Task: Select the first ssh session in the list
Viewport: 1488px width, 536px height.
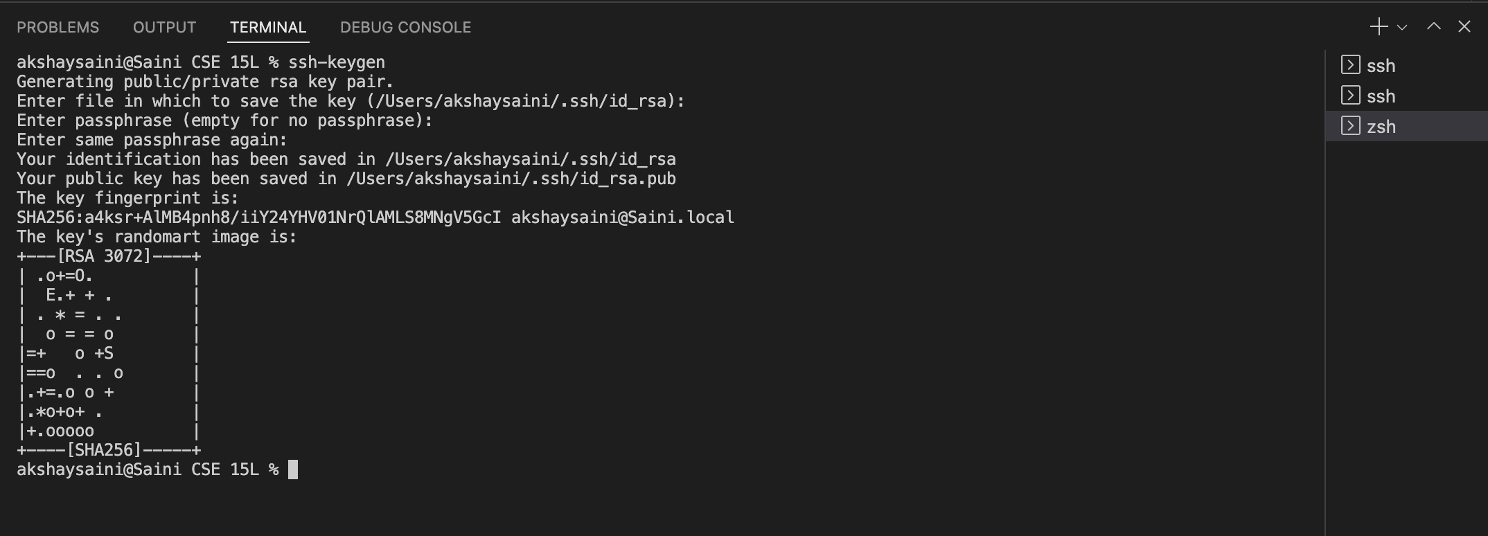Action: coord(1380,65)
